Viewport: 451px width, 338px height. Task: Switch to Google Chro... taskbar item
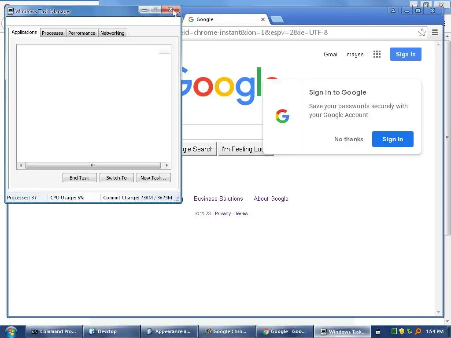[x=227, y=331]
